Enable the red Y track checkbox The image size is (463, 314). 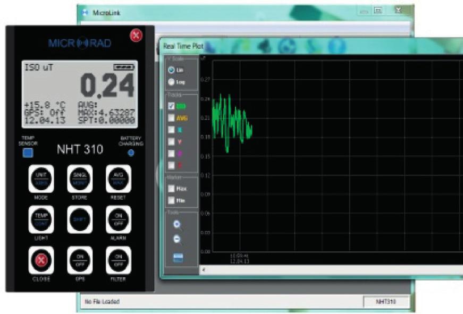point(171,142)
